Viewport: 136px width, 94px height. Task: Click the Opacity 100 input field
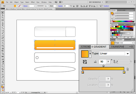[x=66, y=6]
